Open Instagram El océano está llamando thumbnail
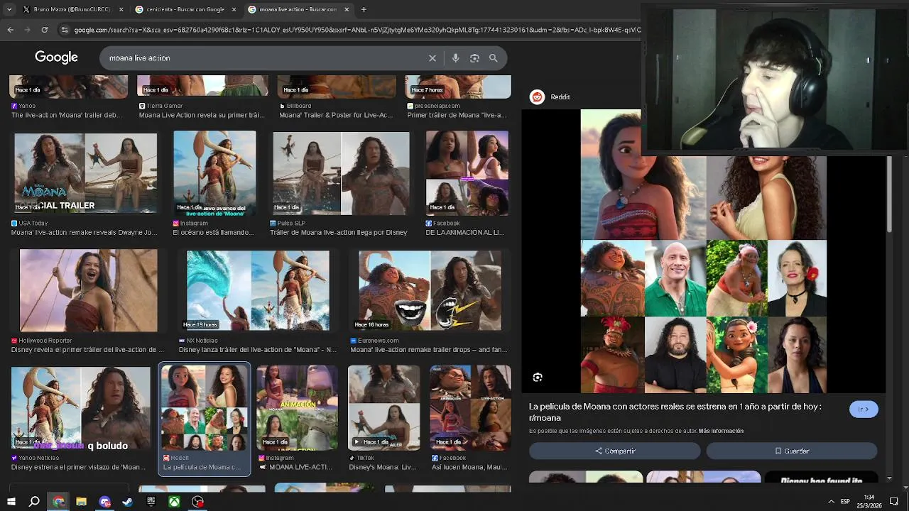The height and width of the screenshot is (511, 909). coord(214,174)
